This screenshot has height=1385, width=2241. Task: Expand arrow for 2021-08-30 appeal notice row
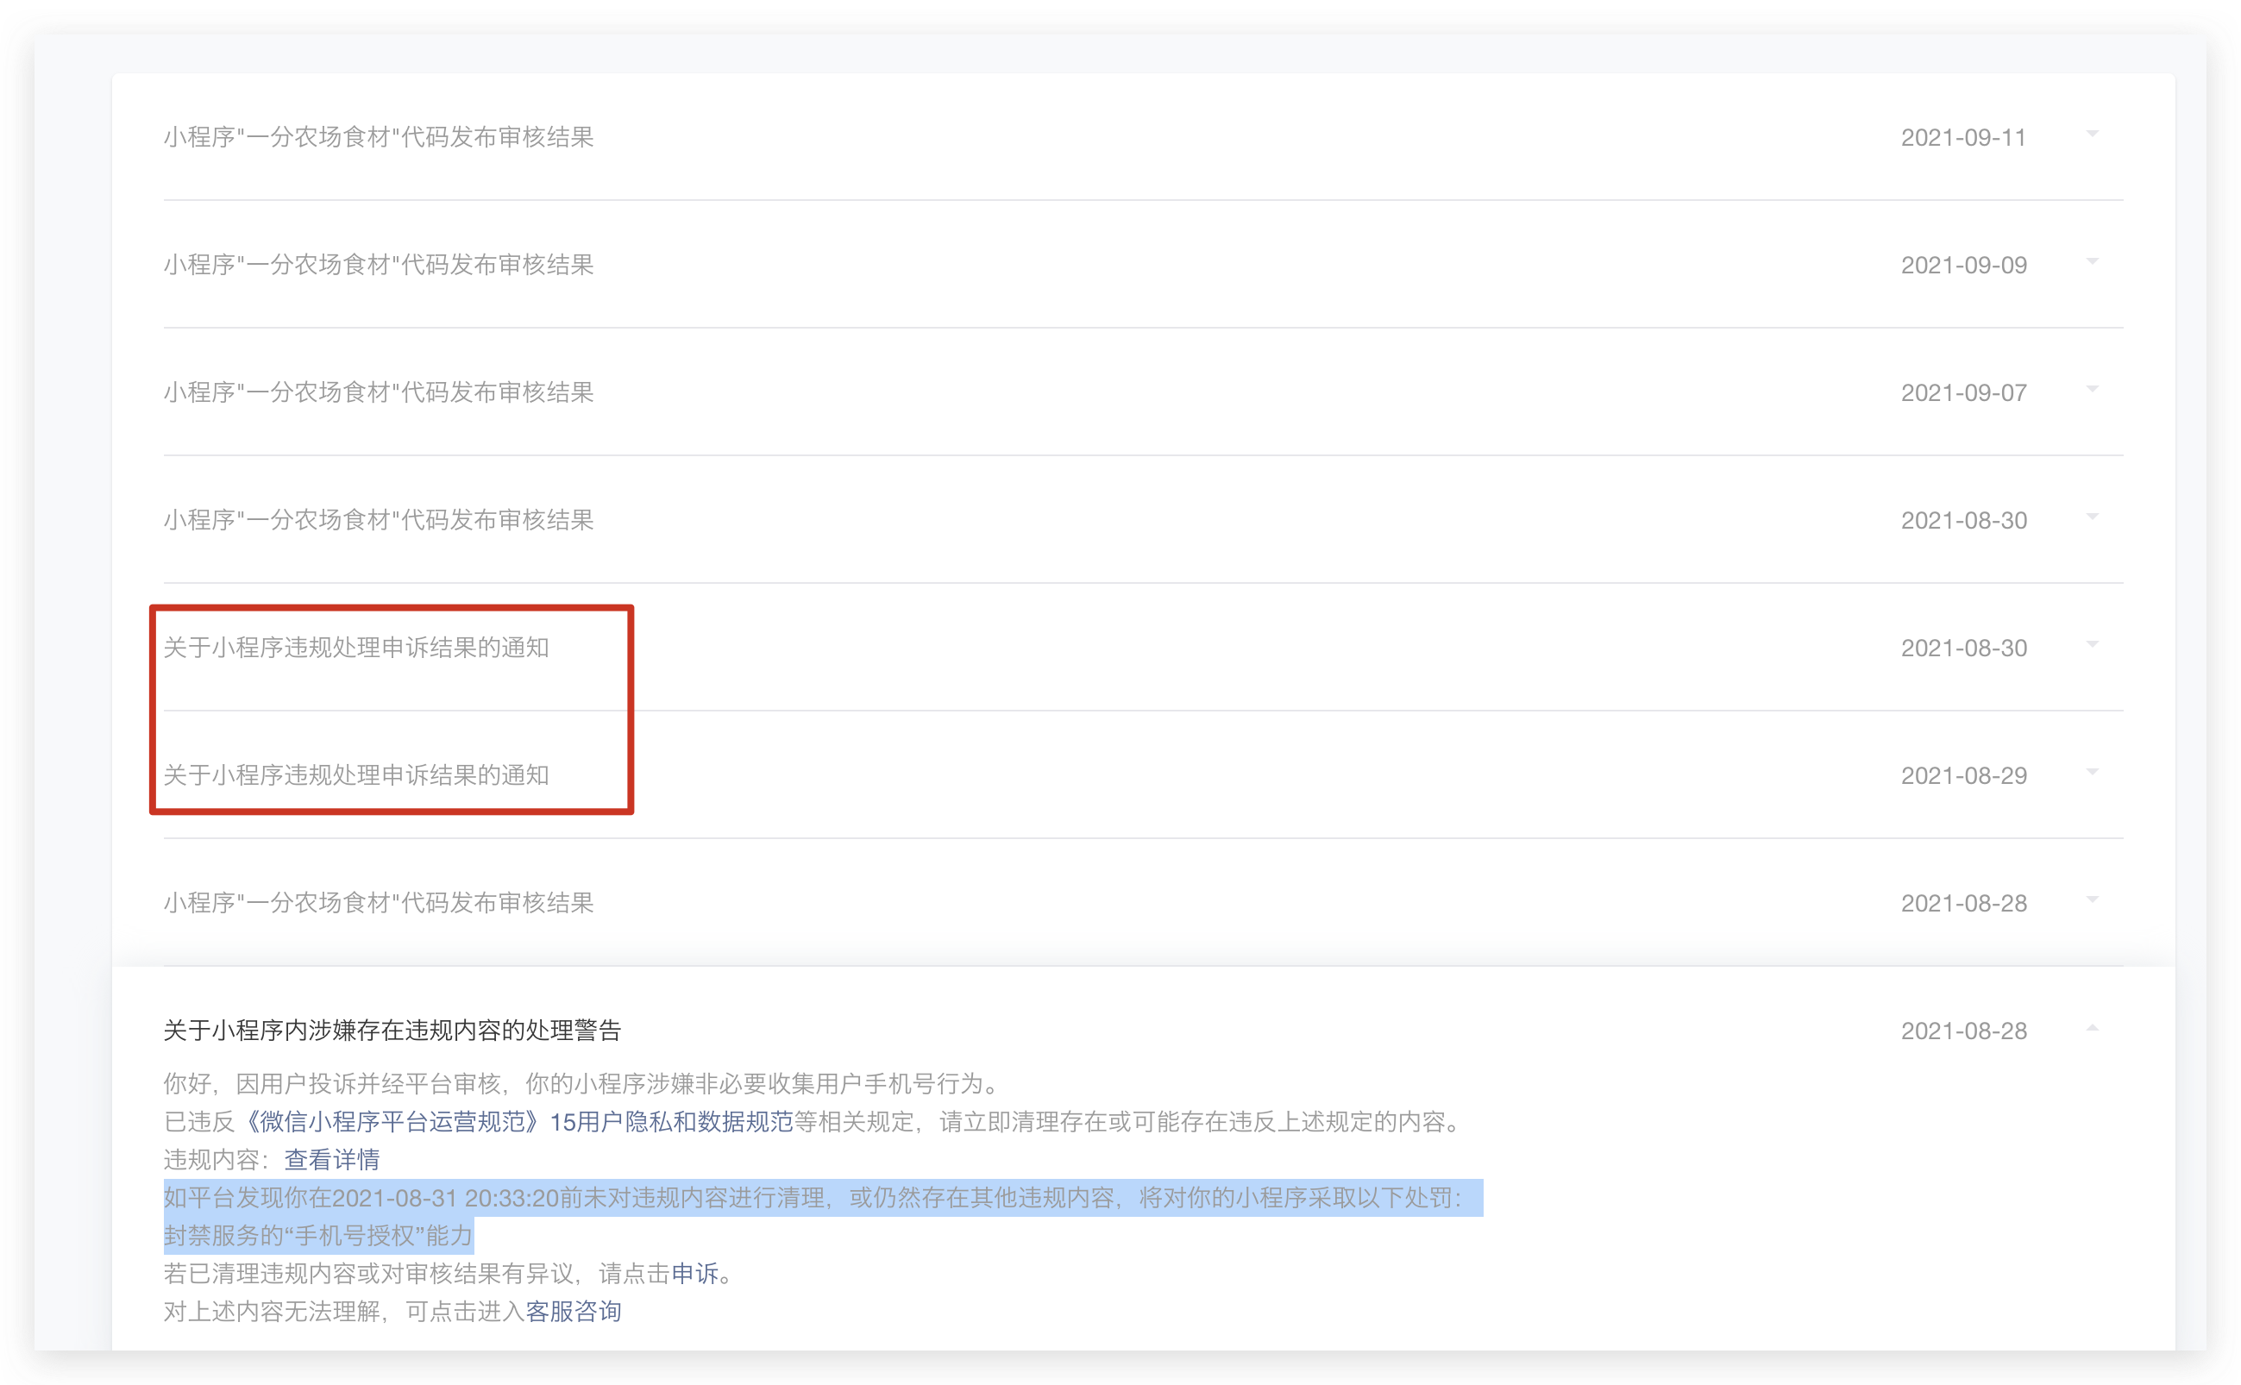click(x=2092, y=645)
